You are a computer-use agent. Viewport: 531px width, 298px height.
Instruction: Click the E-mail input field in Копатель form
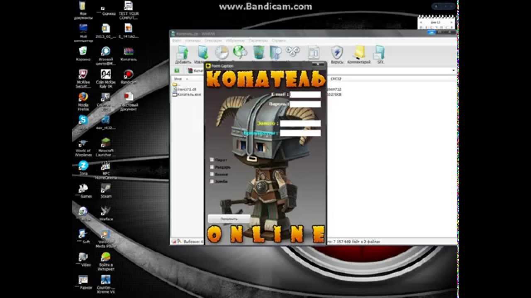point(305,94)
